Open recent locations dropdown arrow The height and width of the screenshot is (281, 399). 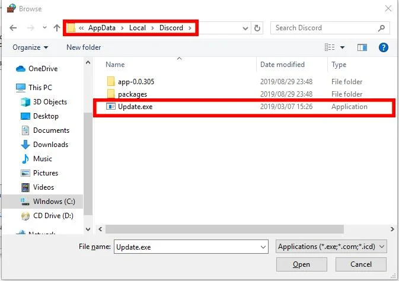click(44, 27)
